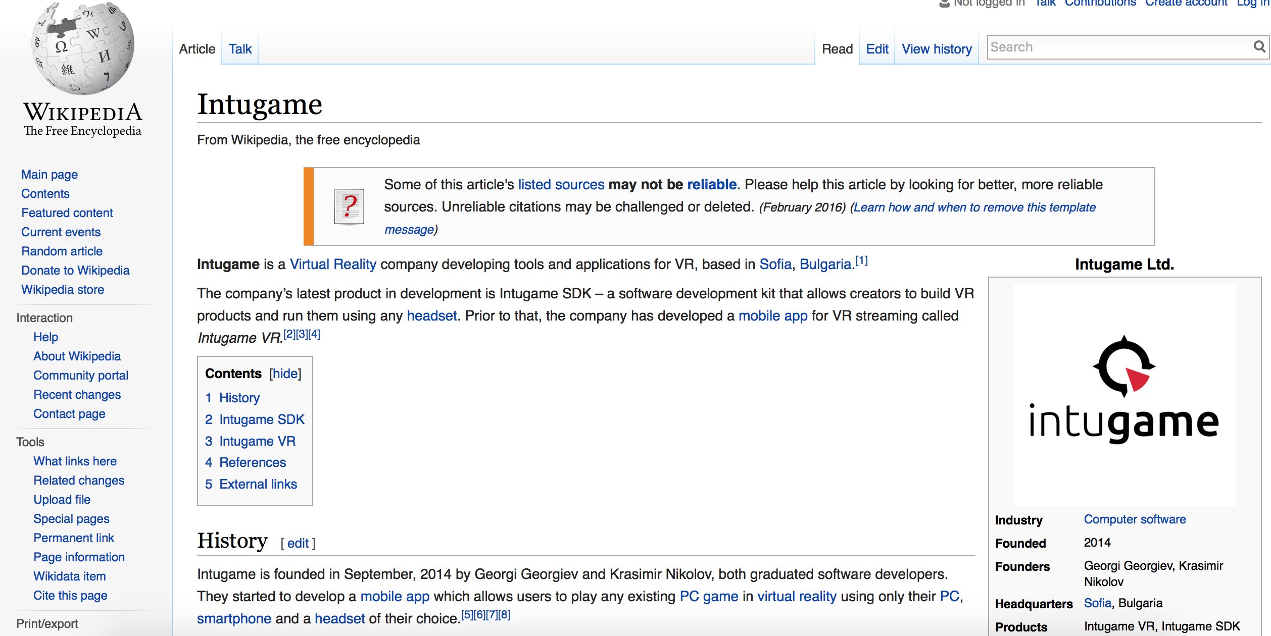
Task: Open Special pages
Action: click(x=72, y=519)
